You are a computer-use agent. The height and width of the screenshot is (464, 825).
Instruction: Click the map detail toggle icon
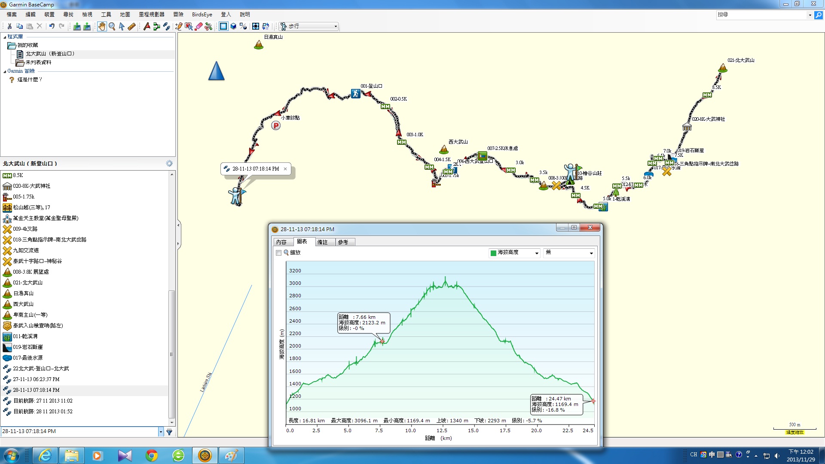[x=243, y=26]
